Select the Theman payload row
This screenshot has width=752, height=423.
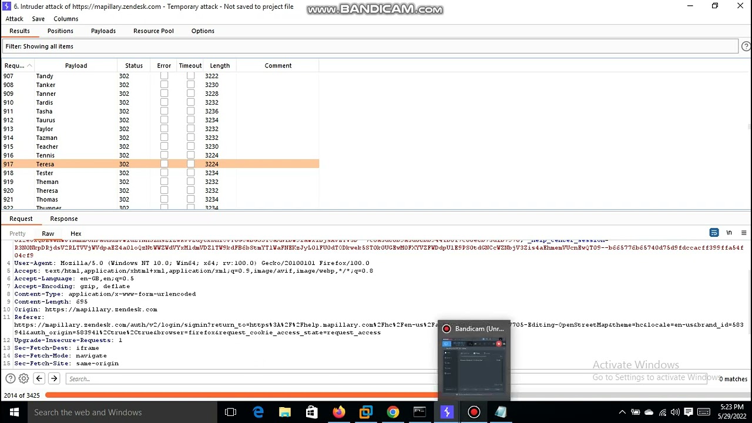(x=160, y=182)
